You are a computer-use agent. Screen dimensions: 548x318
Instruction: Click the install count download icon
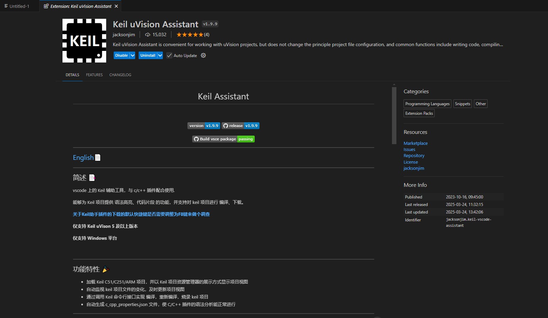point(147,34)
